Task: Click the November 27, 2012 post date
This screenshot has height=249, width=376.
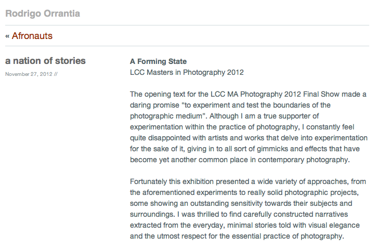Action: tap(29, 74)
